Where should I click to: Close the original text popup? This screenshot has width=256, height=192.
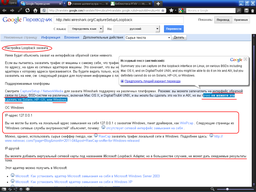(x=245, y=59)
